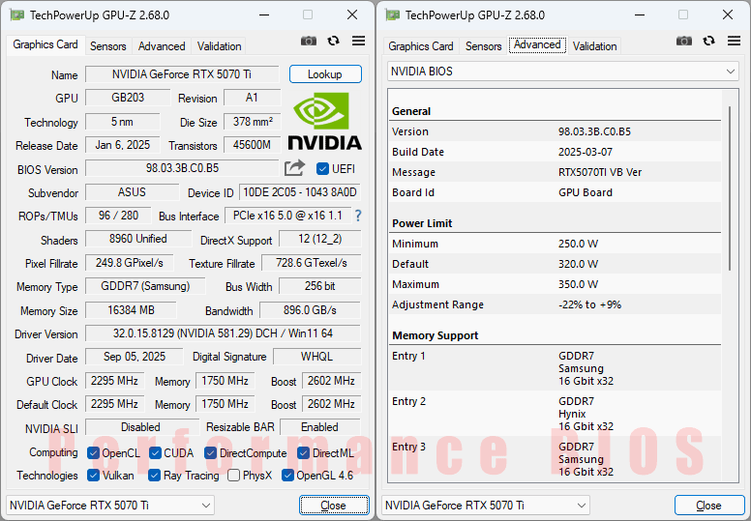751x521 pixels.
Task: Click the Digital Signature field WHQL
Action: 317,357
